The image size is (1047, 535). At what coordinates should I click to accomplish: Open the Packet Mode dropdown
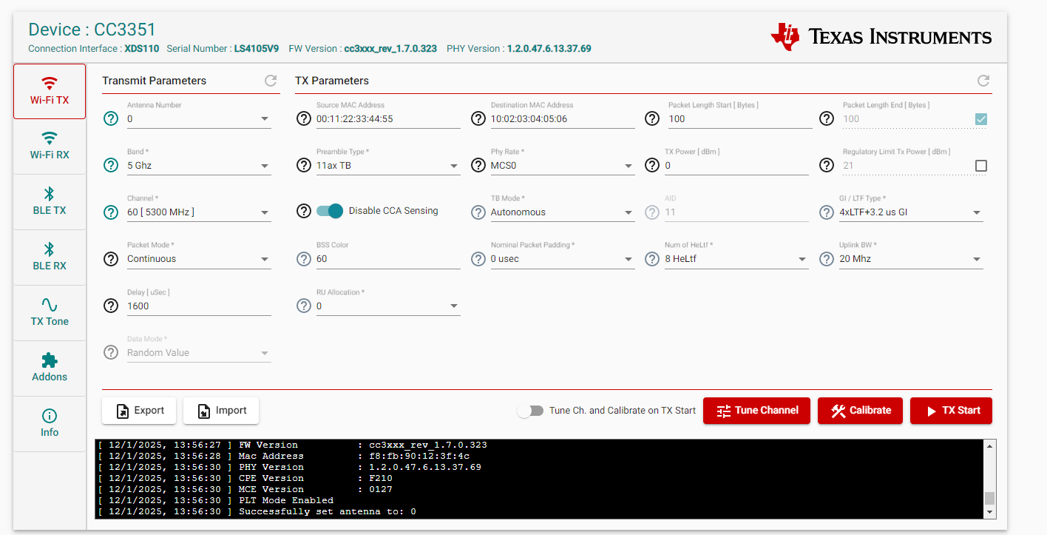199,259
